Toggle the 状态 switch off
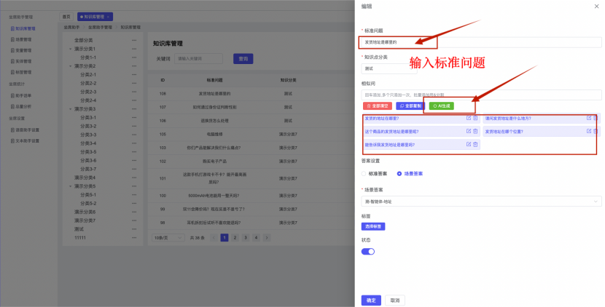Viewport: 605px width, 307px height. coord(368,251)
